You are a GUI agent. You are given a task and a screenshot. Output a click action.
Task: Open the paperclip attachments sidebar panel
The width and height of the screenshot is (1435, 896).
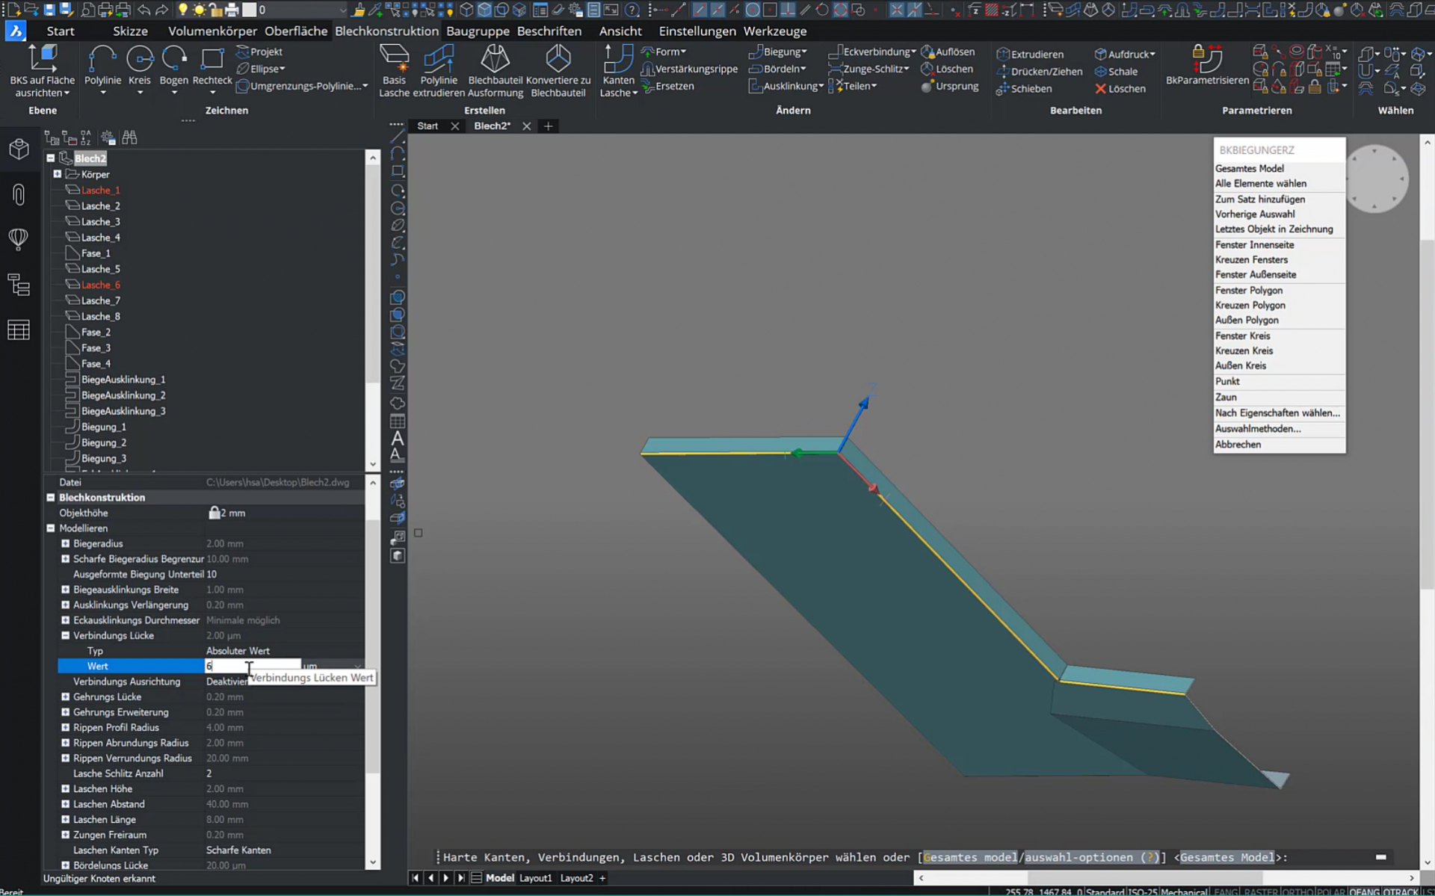click(x=19, y=194)
